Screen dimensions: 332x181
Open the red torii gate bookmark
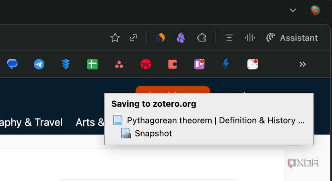point(146,64)
